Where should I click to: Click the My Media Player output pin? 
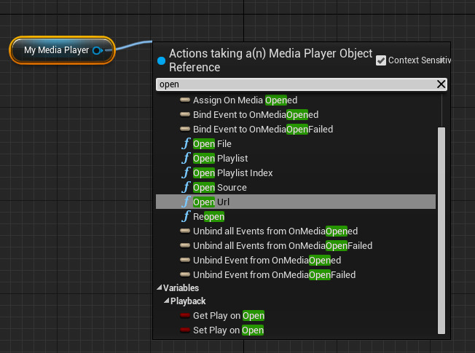(98, 50)
